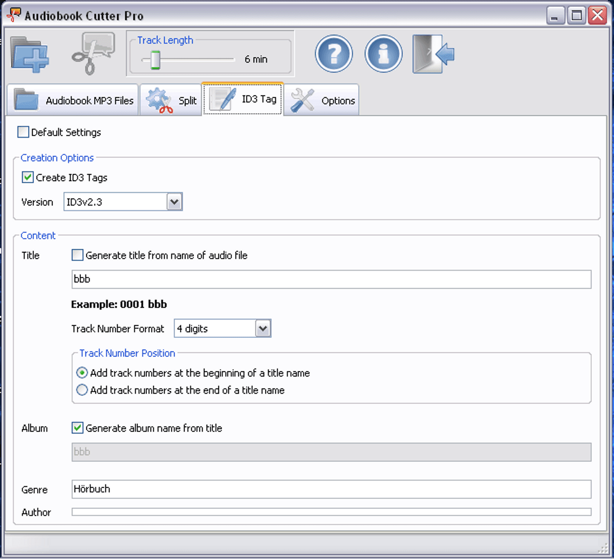Enable the Default Settings checkbox
This screenshot has width=614, height=559.
coord(24,132)
